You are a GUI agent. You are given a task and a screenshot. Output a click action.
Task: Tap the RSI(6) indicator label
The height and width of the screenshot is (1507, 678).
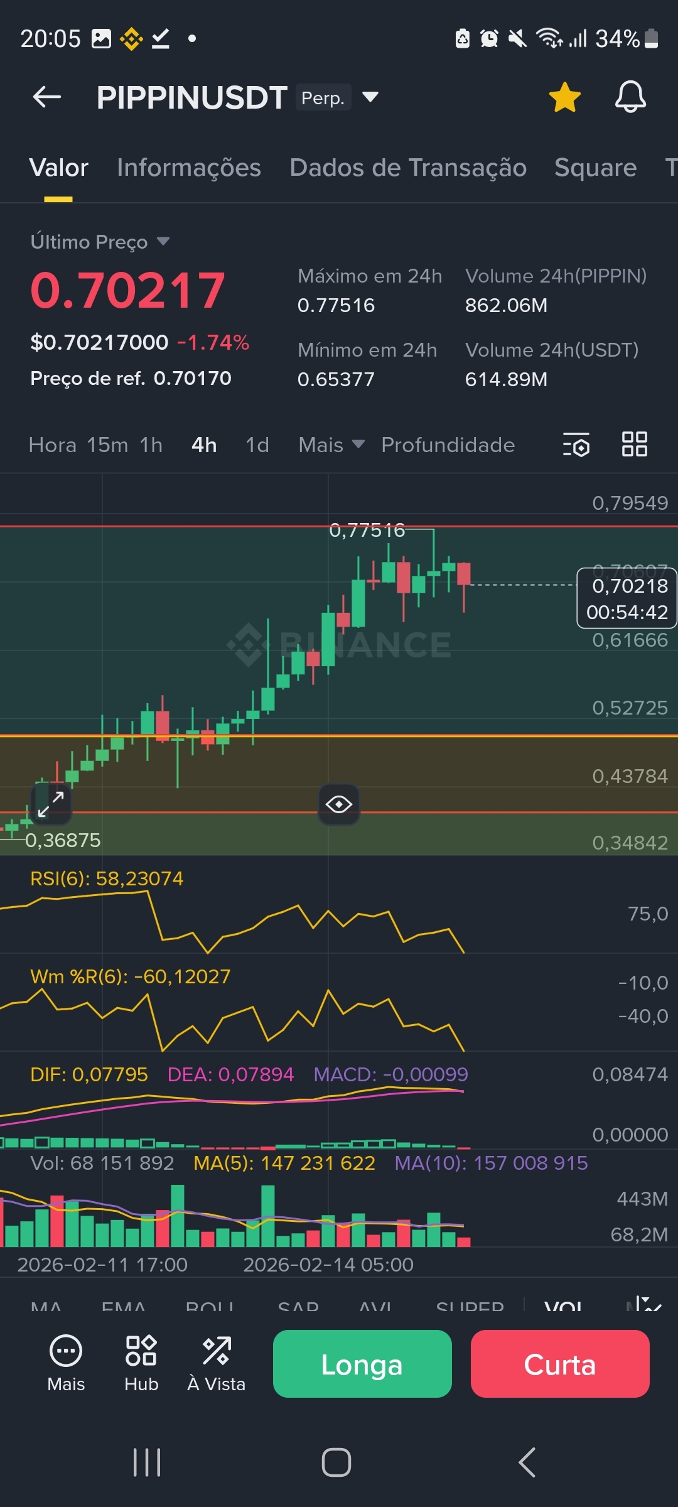click(x=107, y=878)
